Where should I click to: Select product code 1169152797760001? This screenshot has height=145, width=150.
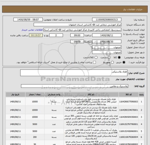(x=129, y=124)
